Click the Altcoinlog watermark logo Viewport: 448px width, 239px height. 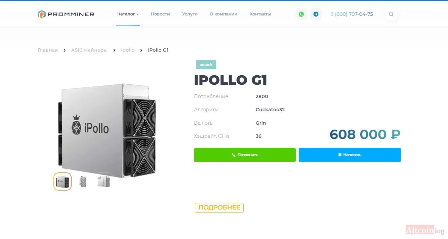click(x=425, y=230)
